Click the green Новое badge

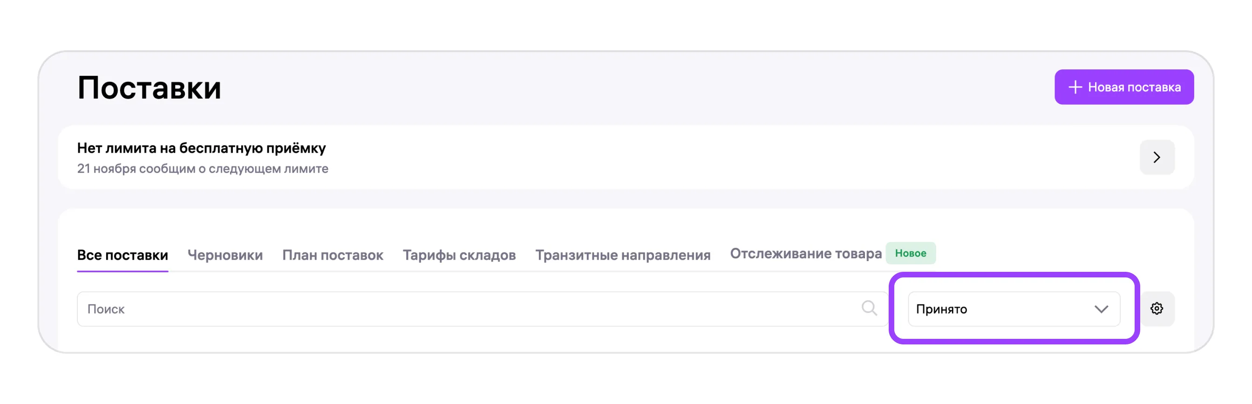coord(910,254)
